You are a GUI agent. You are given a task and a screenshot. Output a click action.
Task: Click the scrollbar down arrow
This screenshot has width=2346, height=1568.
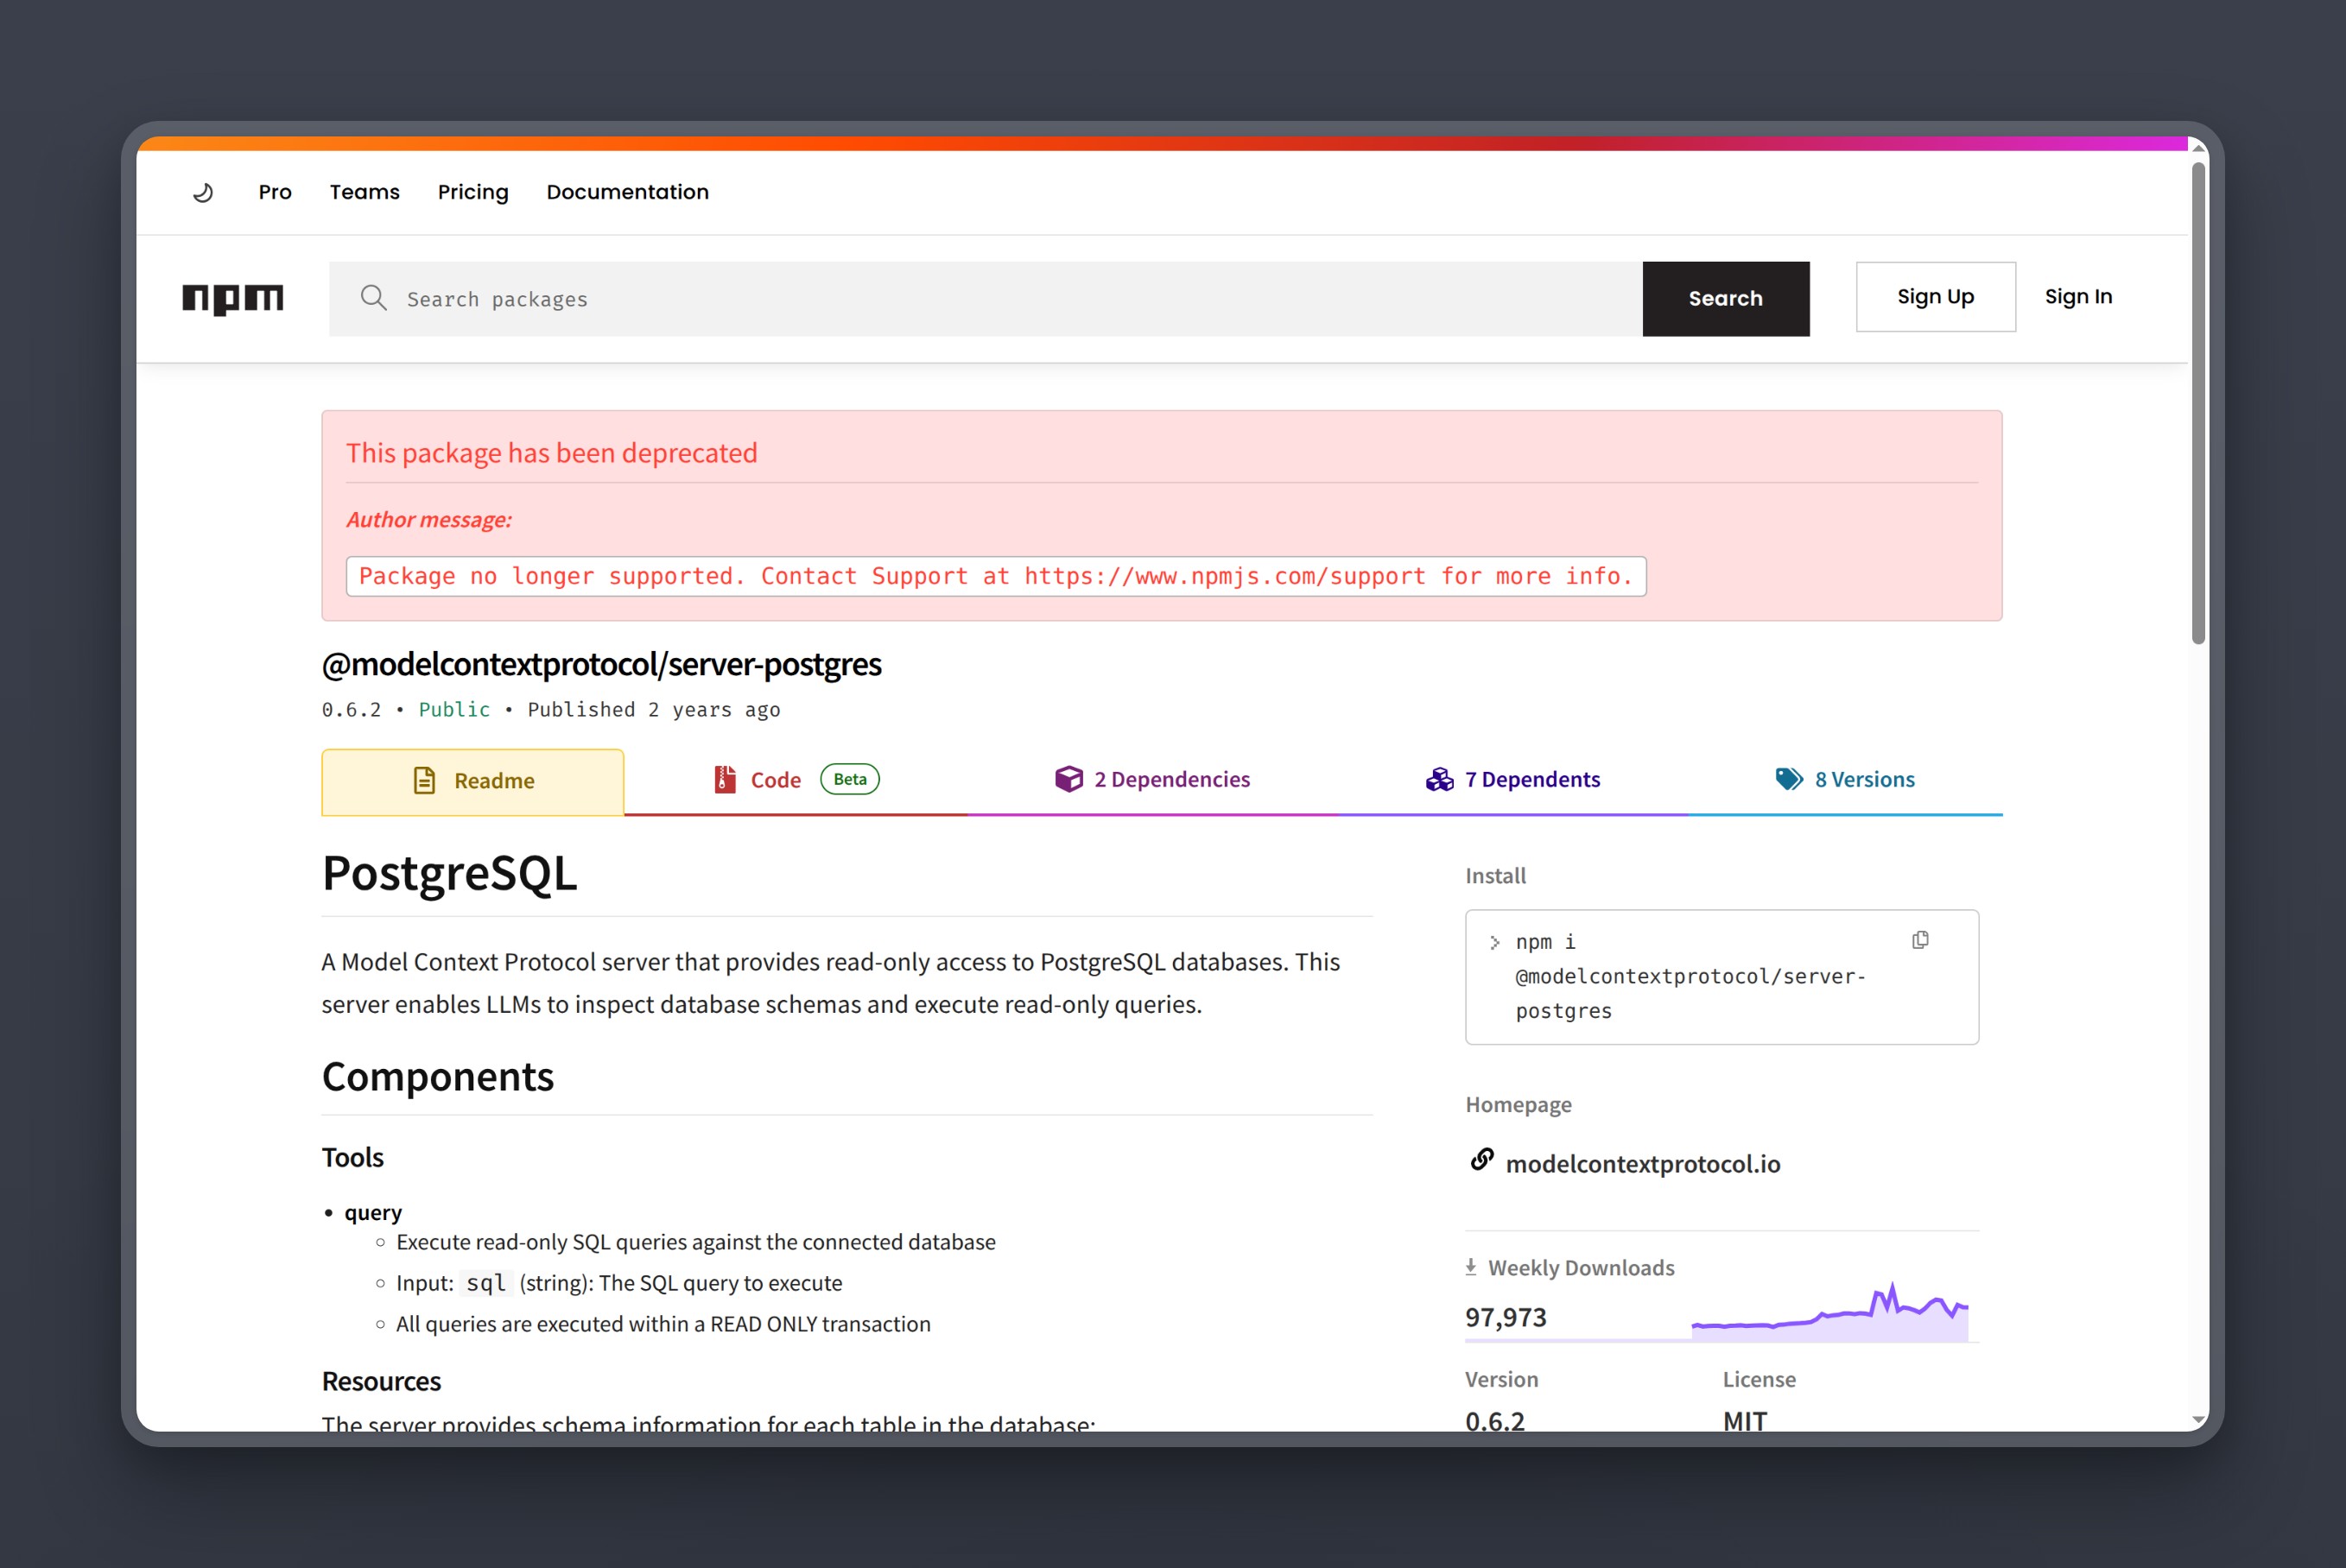[x=2198, y=1419]
